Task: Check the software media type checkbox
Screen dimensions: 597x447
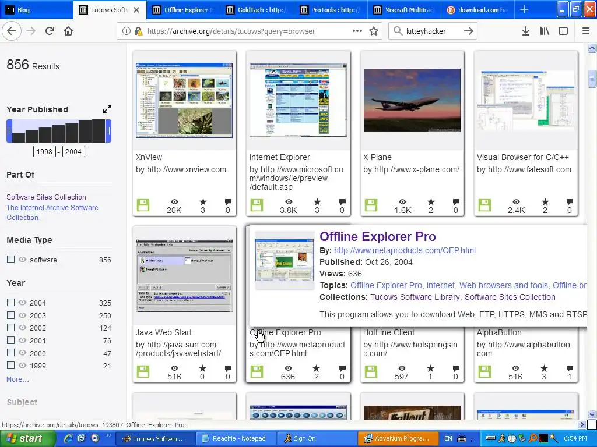Action: [x=10, y=259]
